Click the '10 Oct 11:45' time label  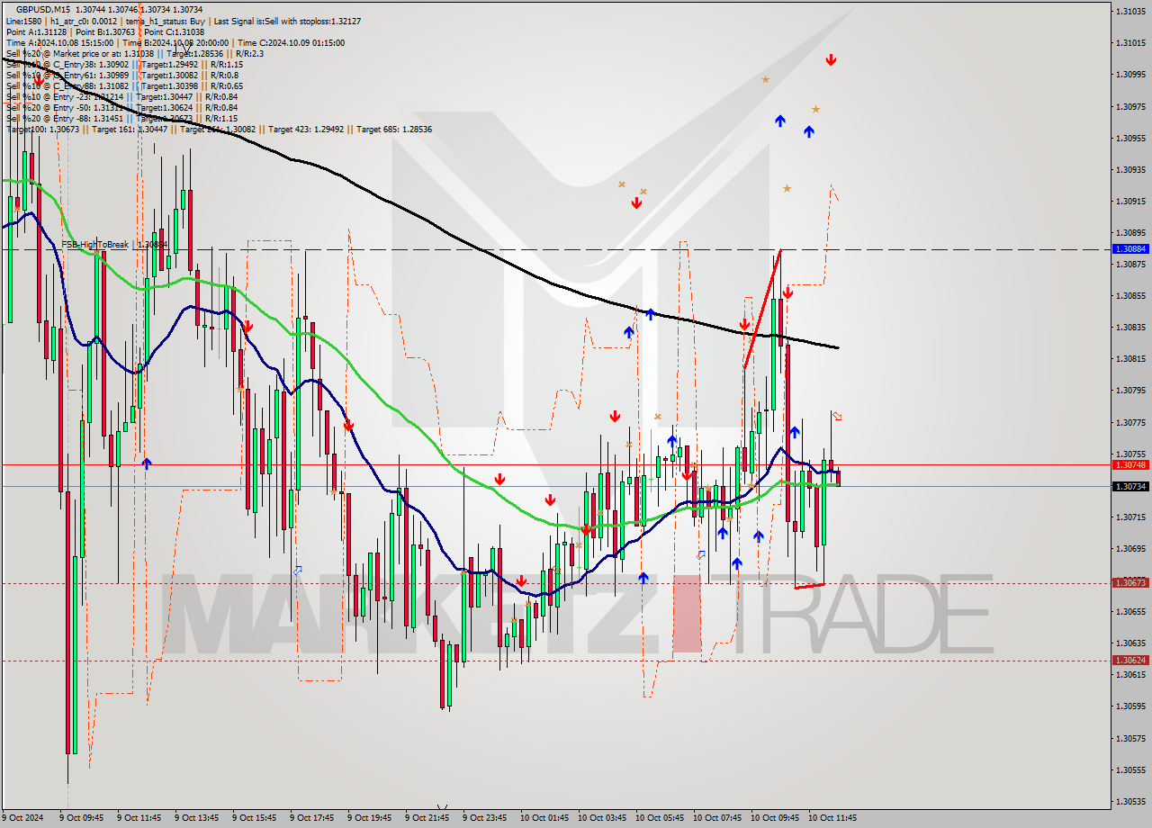pyautogui.click(x=832, y=818)
